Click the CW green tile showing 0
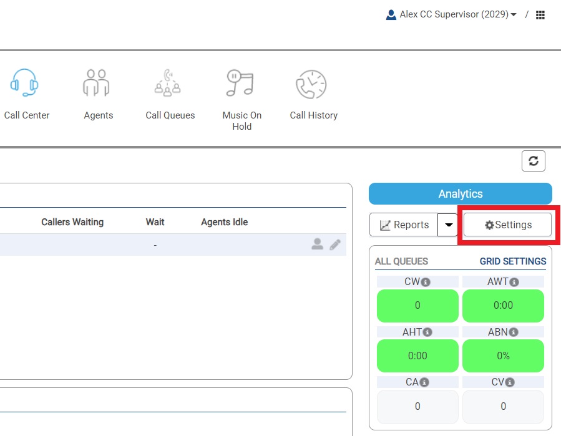This screenshot has height=436, width=561. [x=417, y=306]
